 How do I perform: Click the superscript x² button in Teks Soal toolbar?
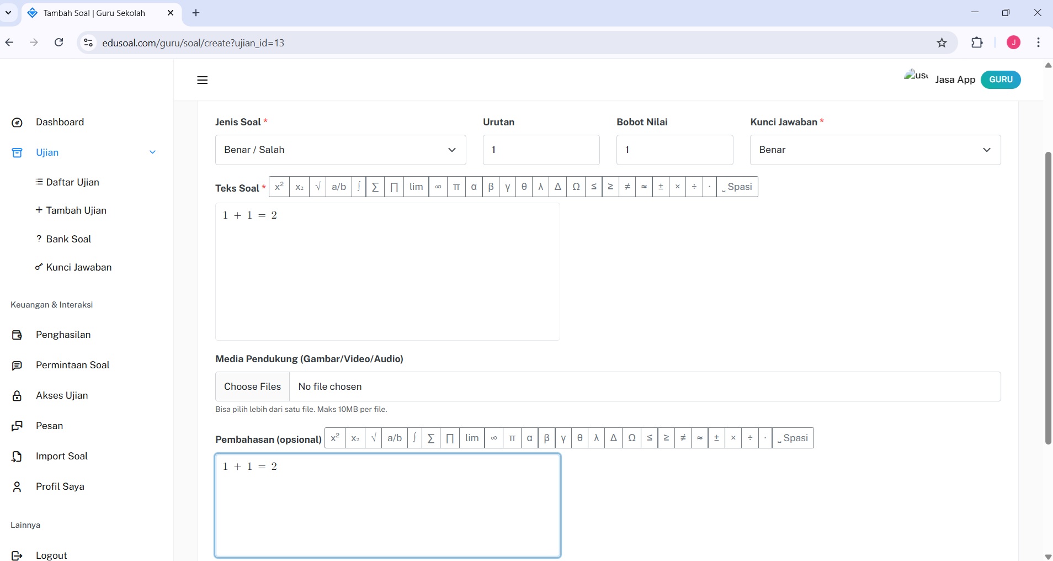tap(279, 187)
